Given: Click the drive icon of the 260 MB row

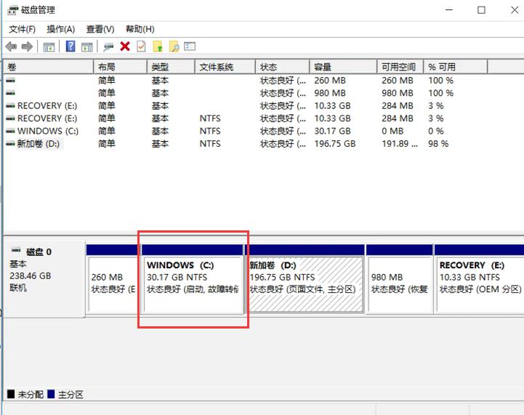Looking at the screenshot, I should click(x=10, y=80).
